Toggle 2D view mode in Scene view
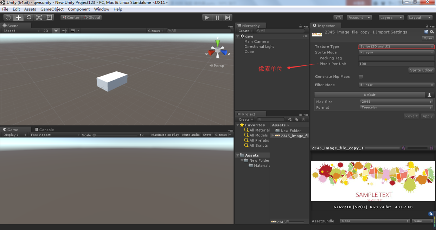This screenshot has width=436, height=230. point(45,31)
